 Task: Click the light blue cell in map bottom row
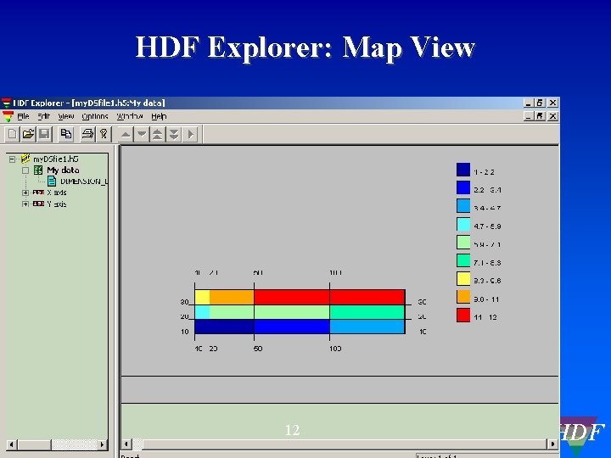367,327
